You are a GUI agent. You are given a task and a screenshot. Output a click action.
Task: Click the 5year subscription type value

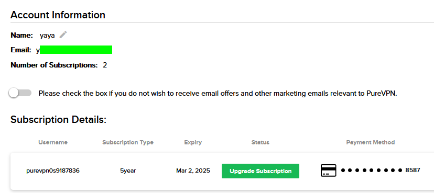coord(128,171)
